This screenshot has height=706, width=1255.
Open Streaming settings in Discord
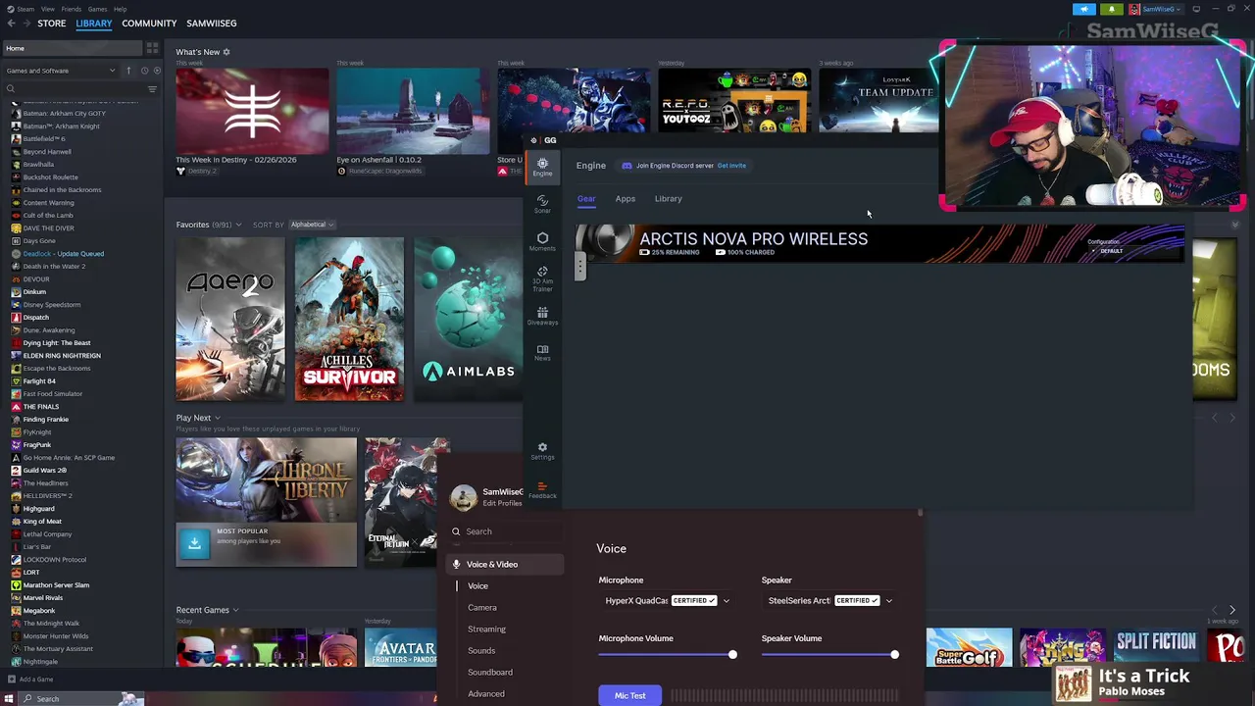pyautogui.click(x=486, y=629)
